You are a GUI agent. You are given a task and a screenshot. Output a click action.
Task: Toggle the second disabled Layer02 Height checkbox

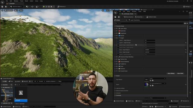[x=118, y=47]
